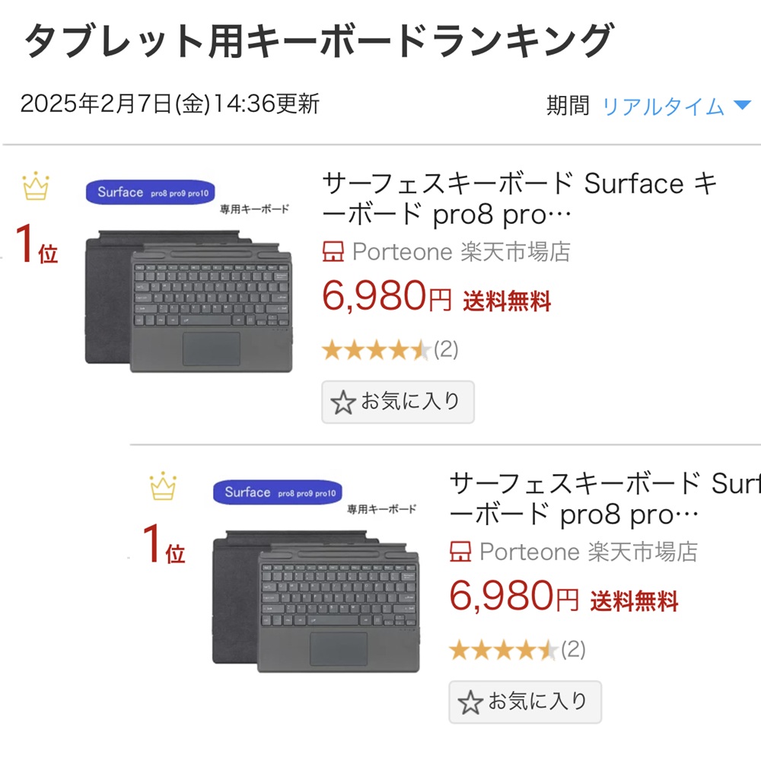Click the star icon in top お気に入り button
This screenshot has height=761, width=761.
point(343,403)
